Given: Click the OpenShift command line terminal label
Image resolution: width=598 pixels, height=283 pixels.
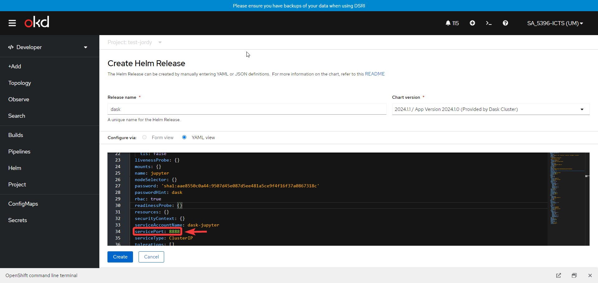Looking at the screenshot, I should click(41, 276).
